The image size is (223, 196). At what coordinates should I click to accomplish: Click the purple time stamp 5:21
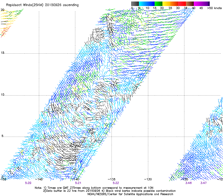pos(78,183)
